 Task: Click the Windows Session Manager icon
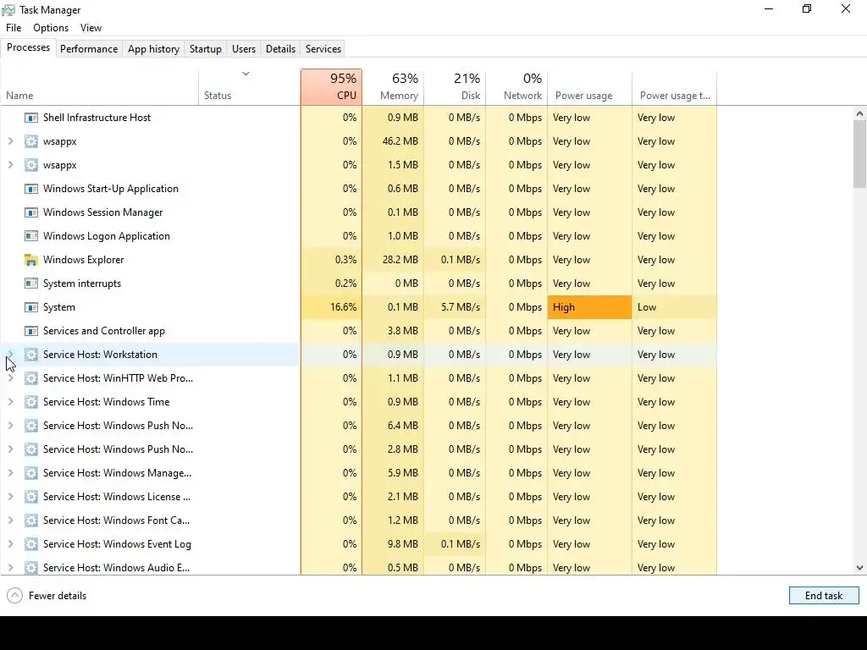(x=31, y=212)
